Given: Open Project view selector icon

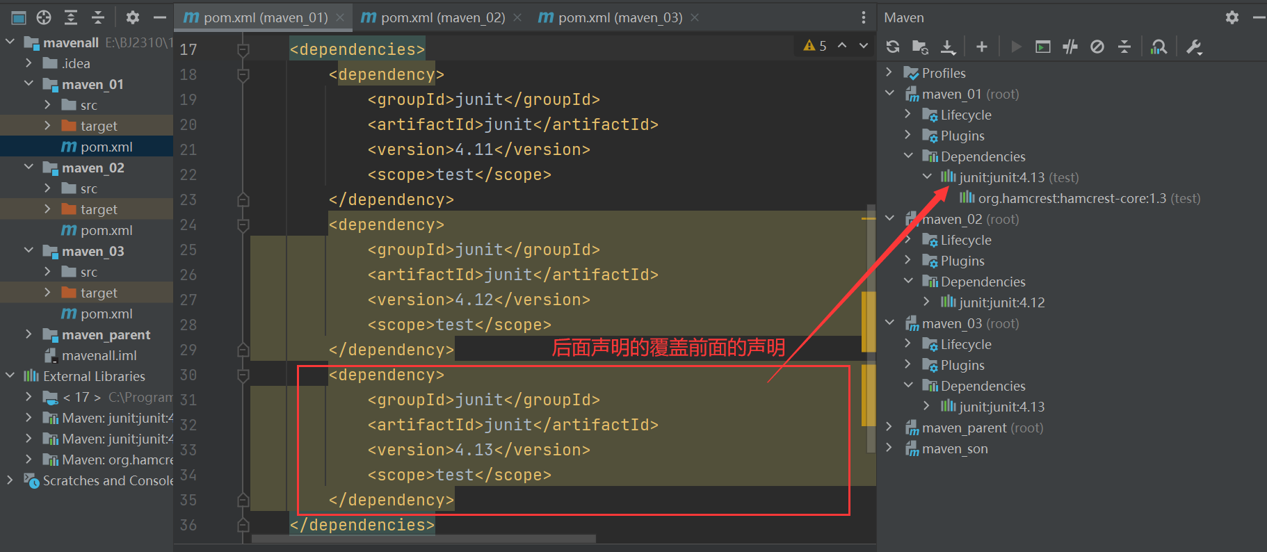Looking at the screenshot, I should [19, 17].
